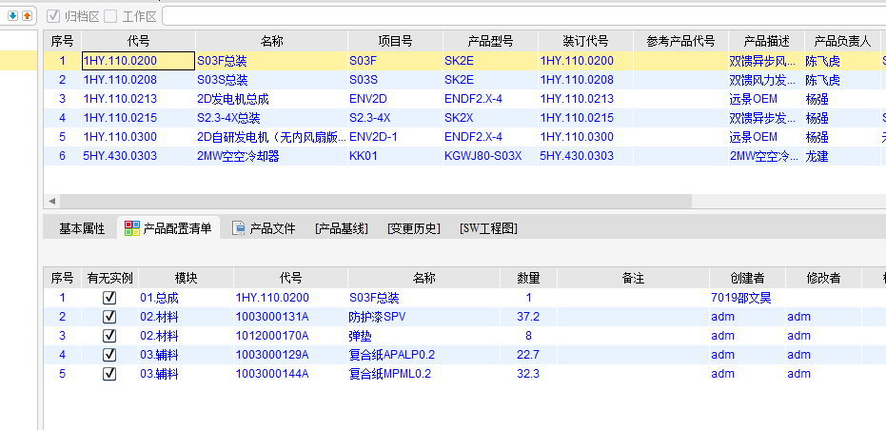Image resolution: width=886 pixels, height=430 pixels.
Task: Click the blue down arrow icon
Action: click(x=12, y=15)
